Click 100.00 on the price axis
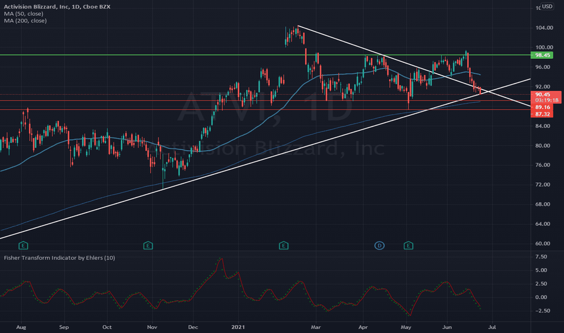 click(544, 47)
